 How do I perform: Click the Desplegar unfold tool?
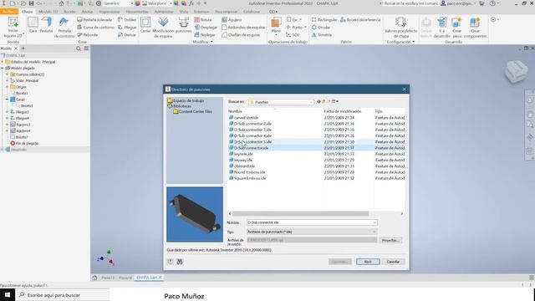pyautogui.click(x=206, y=28)
